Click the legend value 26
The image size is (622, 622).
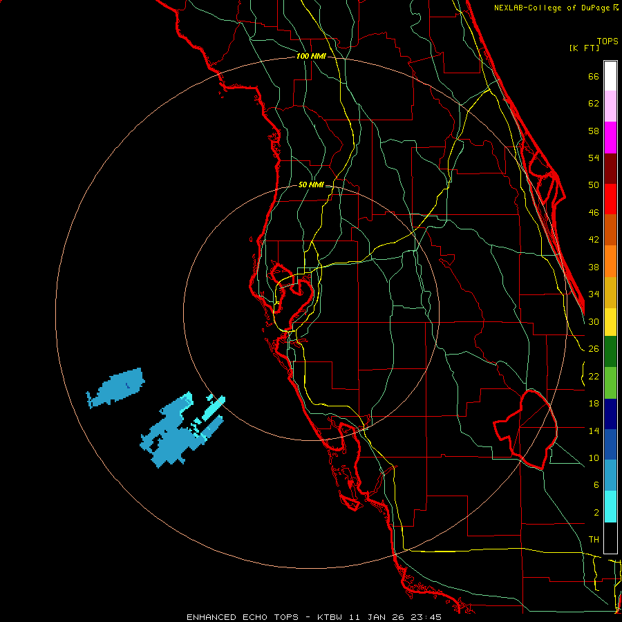594,349
